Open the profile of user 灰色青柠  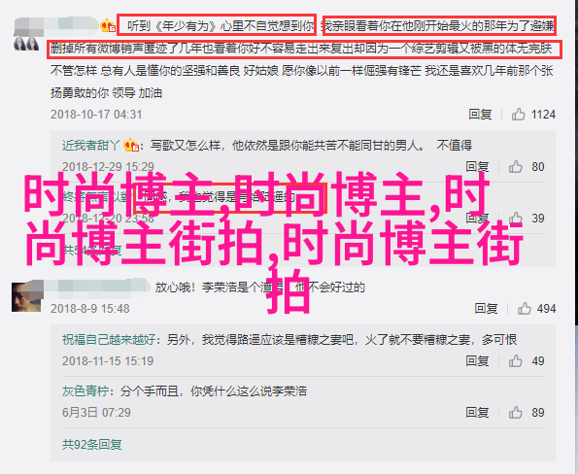coord(85,391)
